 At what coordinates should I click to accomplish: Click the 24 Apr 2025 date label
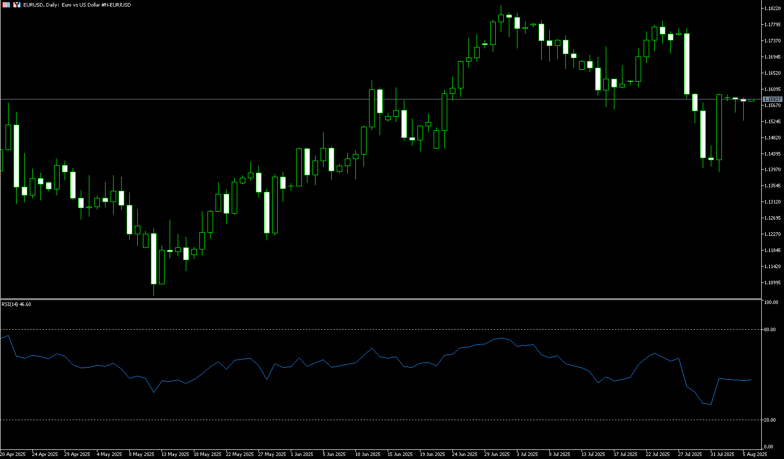45,454
